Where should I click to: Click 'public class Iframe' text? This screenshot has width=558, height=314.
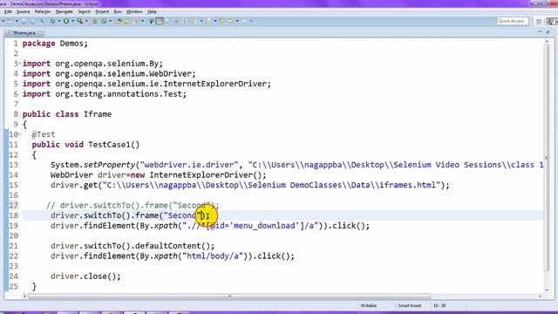(x=67, y=114)
